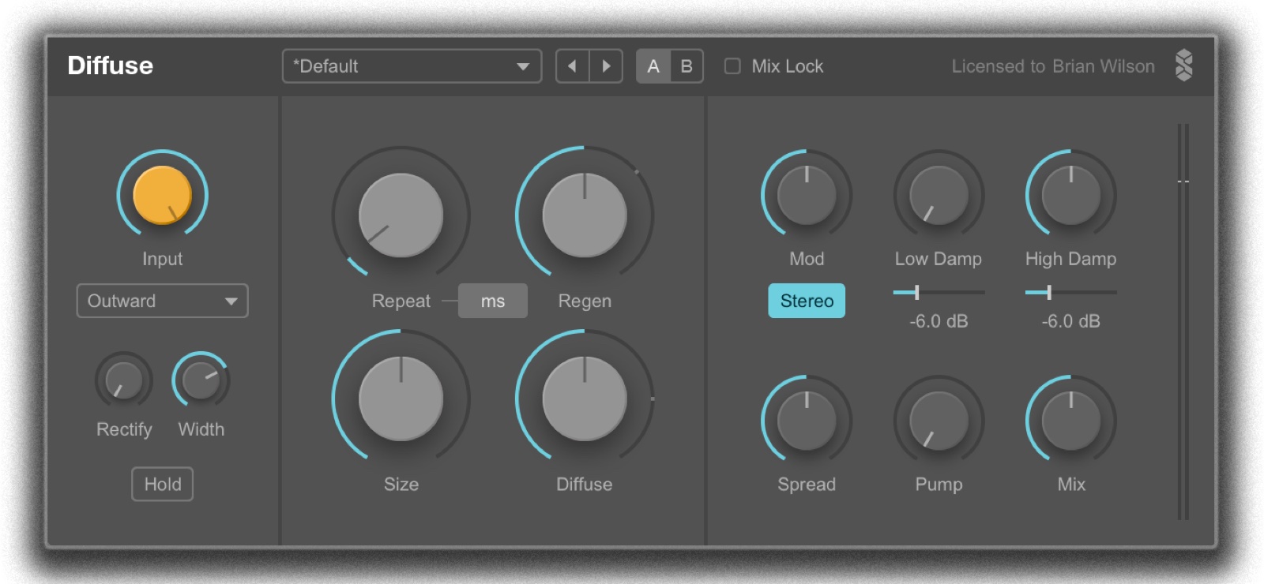The height and width of the screenshot is (584, 1264).
Task: Select the A comparison state
Action: tap(653, 66)
